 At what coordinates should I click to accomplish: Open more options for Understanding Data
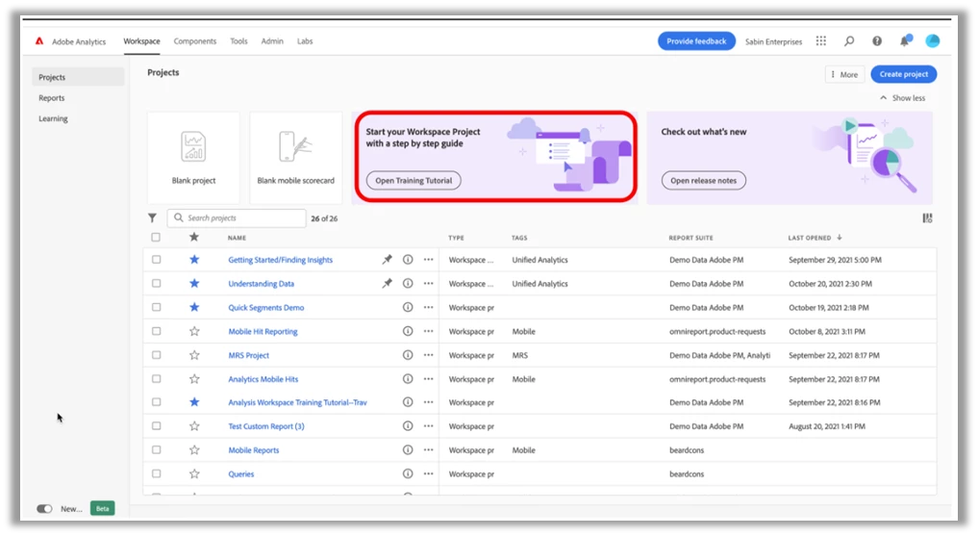(429, 283)
